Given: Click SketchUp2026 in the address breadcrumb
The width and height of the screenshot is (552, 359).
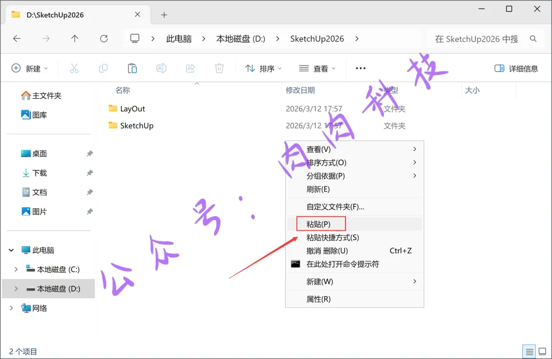Looking at the screenshot, I should [x=317, y=39].
